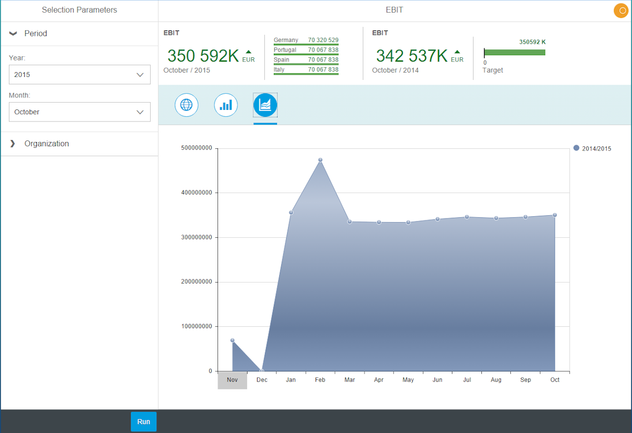Select the area chart view icon
Screen dimensions: 632x433
[x=265, y=105]
